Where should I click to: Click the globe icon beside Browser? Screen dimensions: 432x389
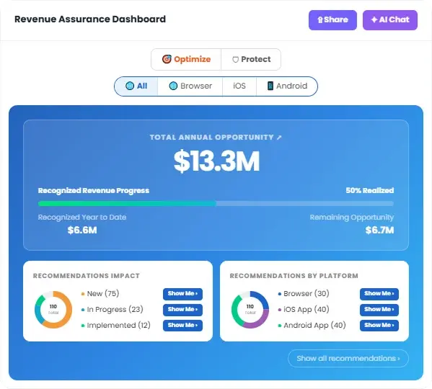(x=173, y=86)
